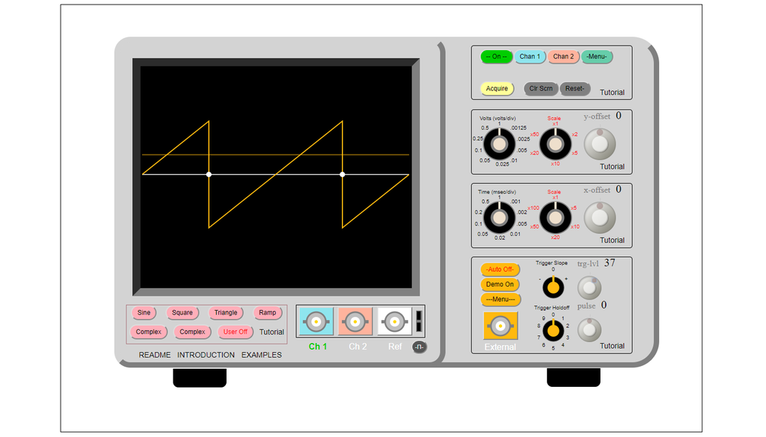Click Clr Scrn to clear the display
766x437 pixels.
540,88
